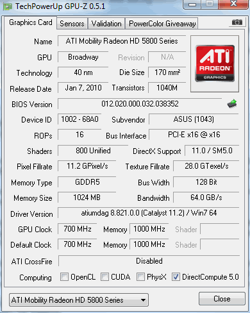The image size is (250, 313).
Task: Select the Subvendor value ASUS (1043)
Action: [194, 119]
